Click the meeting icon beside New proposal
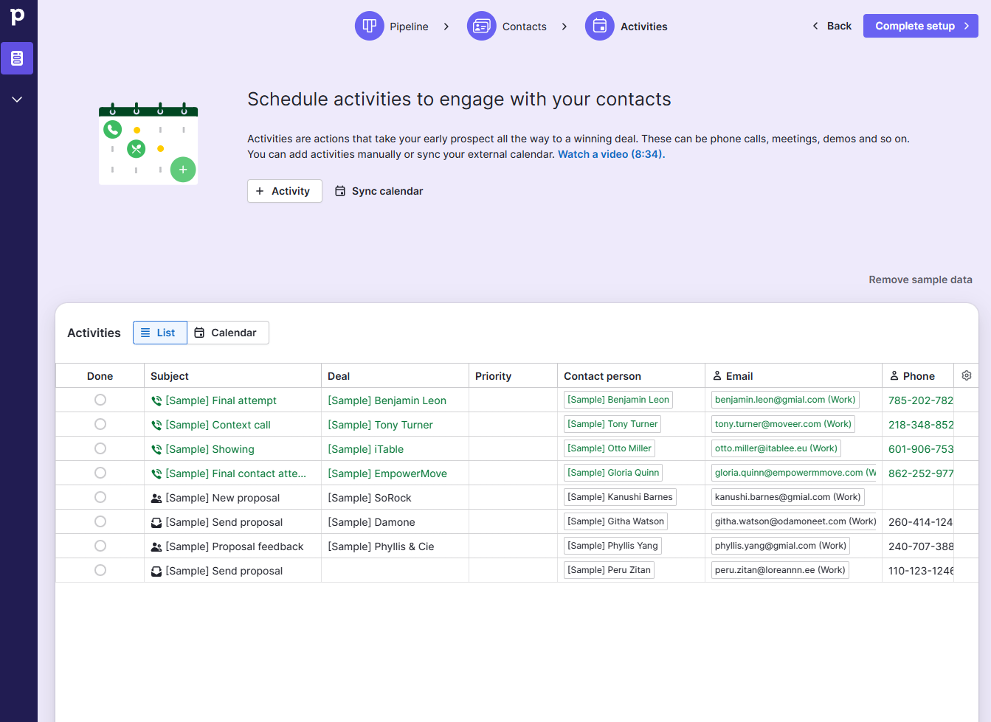 pyautogui.click(x=156, y=497)
